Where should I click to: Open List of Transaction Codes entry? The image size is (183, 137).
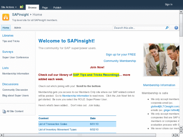(x=53, y=124)
